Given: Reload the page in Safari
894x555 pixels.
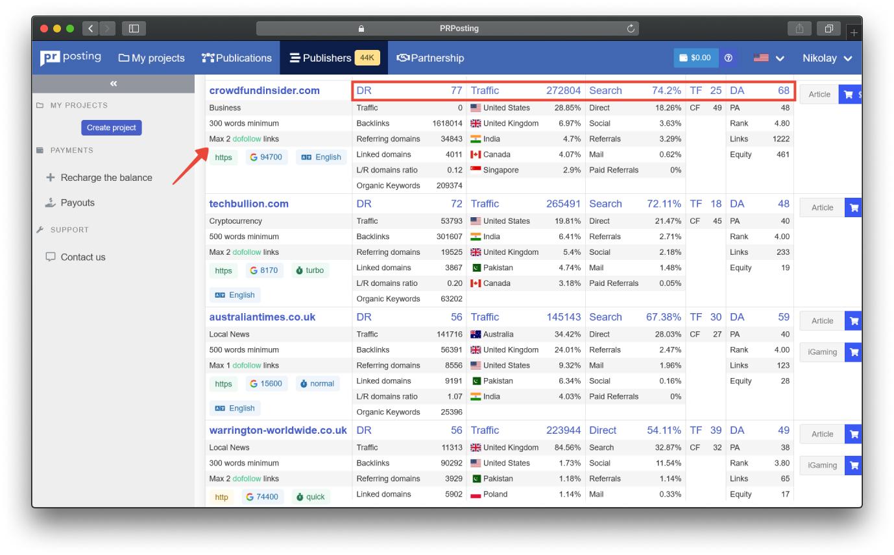Looking at the screenshot, I should point(631,29).
